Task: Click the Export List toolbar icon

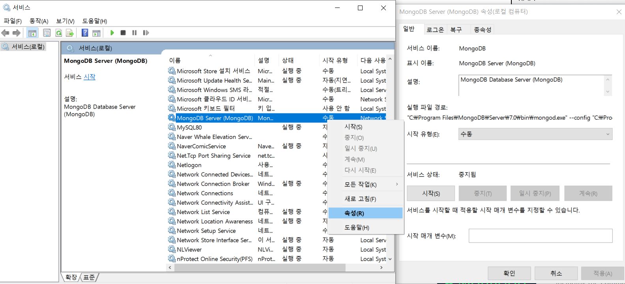Action: click(x=70, y=33)
